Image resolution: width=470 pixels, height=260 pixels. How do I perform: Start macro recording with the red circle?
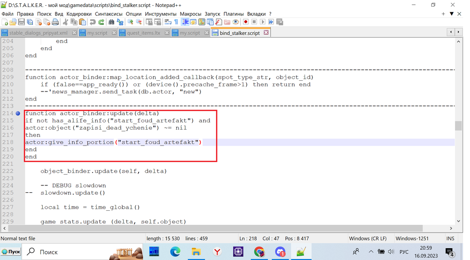245,22
